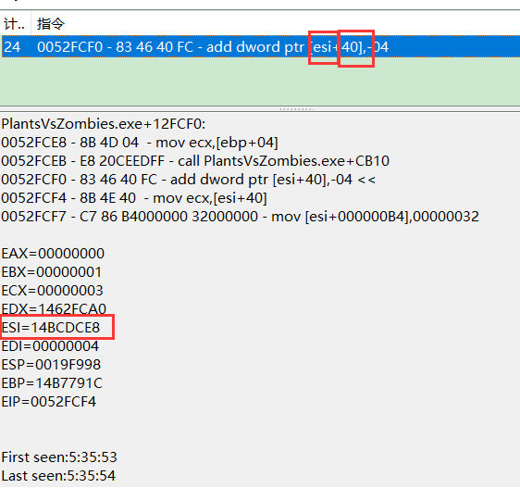The width and height of the screenshot is (520, 488).
Task: Click the splitter grip between the two panes
Action: point(296,109)
